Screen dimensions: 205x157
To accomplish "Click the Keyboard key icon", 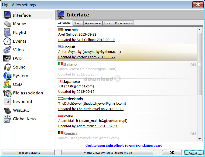I will pos(8,102).
